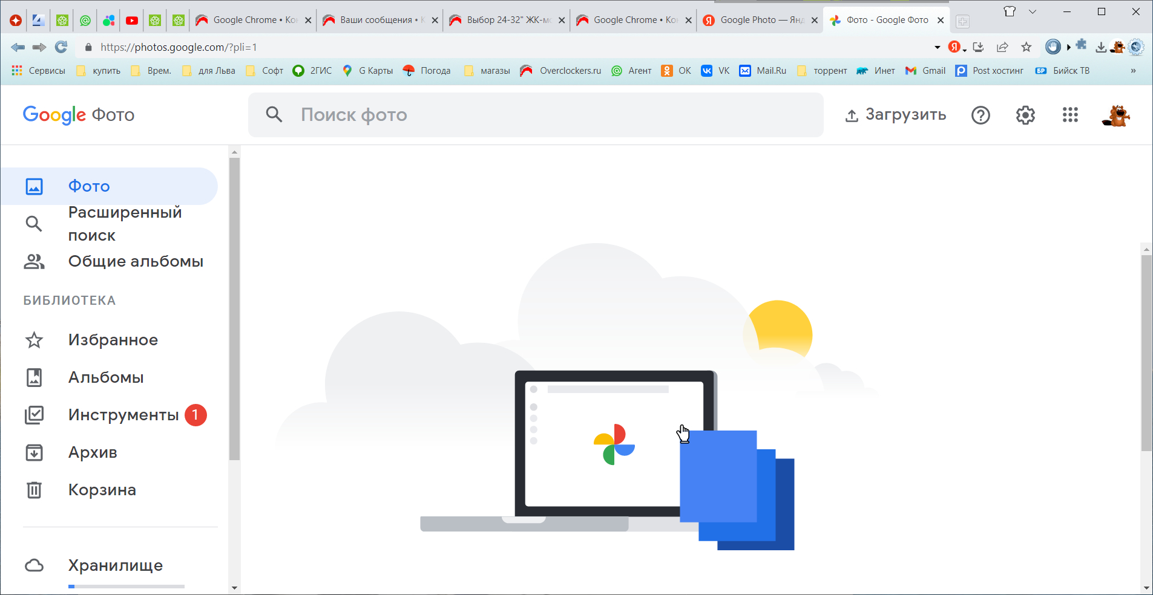
Task: Open the blue hand blocker extension
Action: (1053, 47)
